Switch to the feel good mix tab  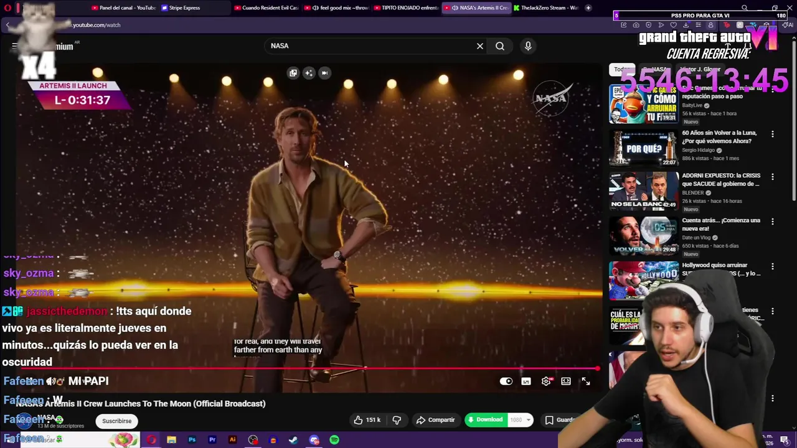pos(336,8)
